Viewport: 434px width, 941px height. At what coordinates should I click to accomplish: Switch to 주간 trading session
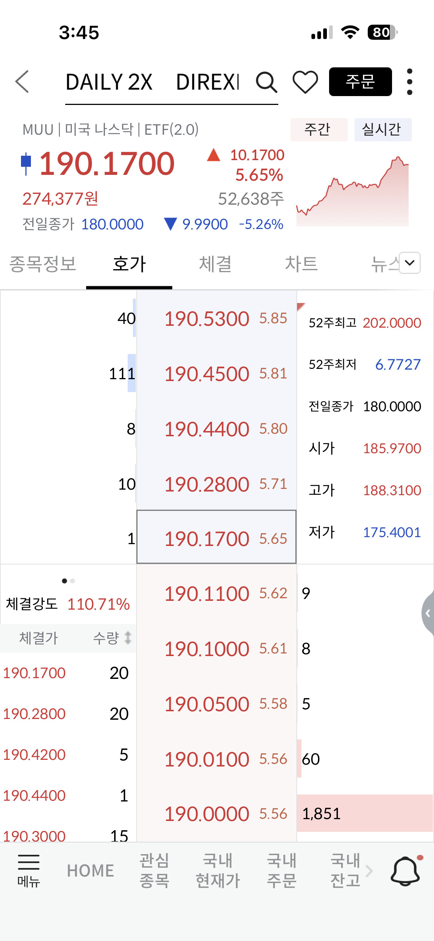[319, 130]
